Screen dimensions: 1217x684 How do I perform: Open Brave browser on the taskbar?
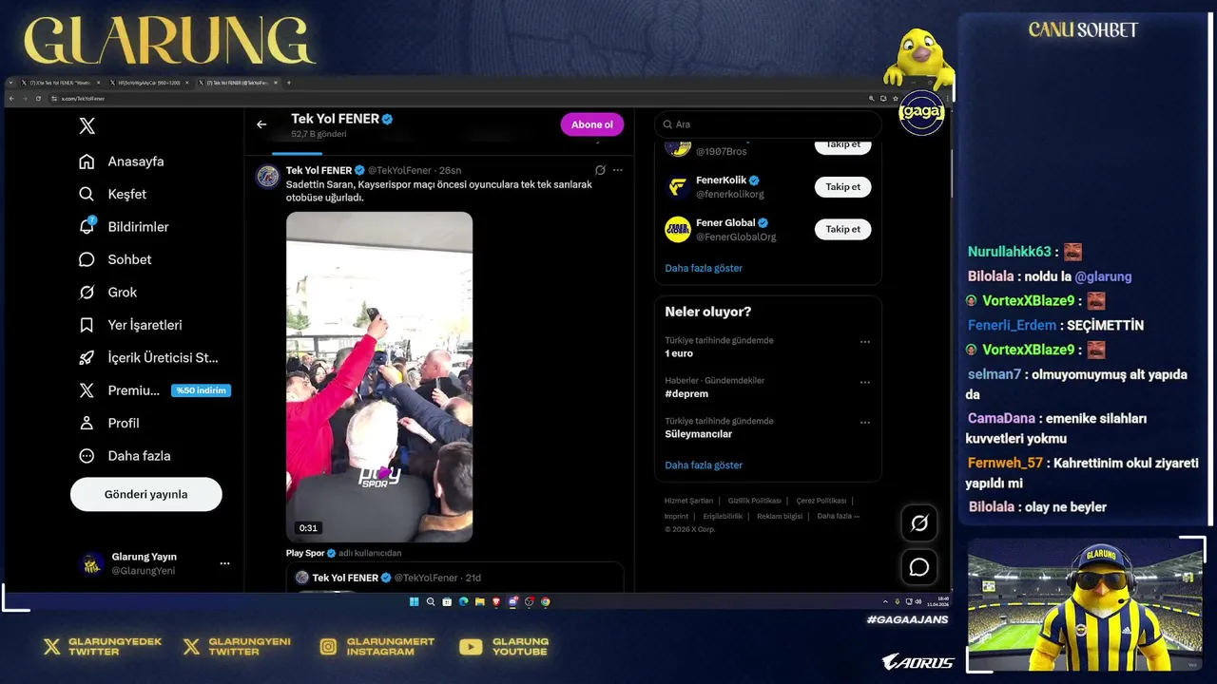pos(496,601)
